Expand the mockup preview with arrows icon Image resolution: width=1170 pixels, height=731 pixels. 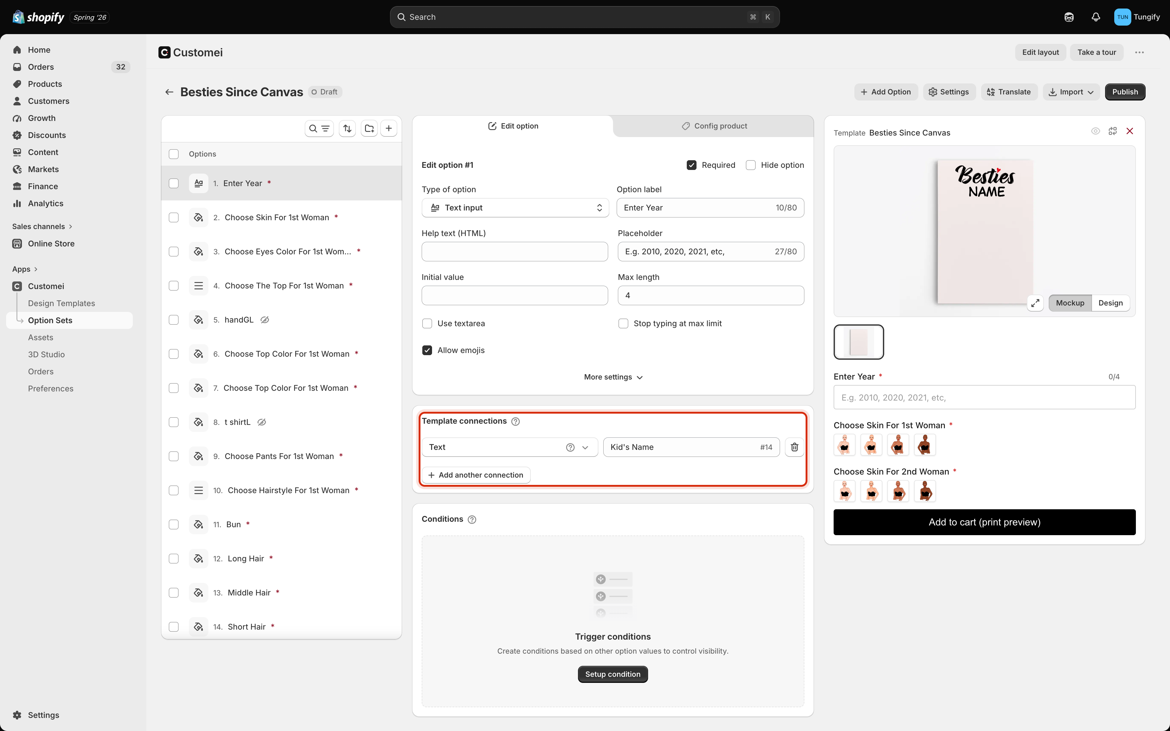[x=1035, y=303]
